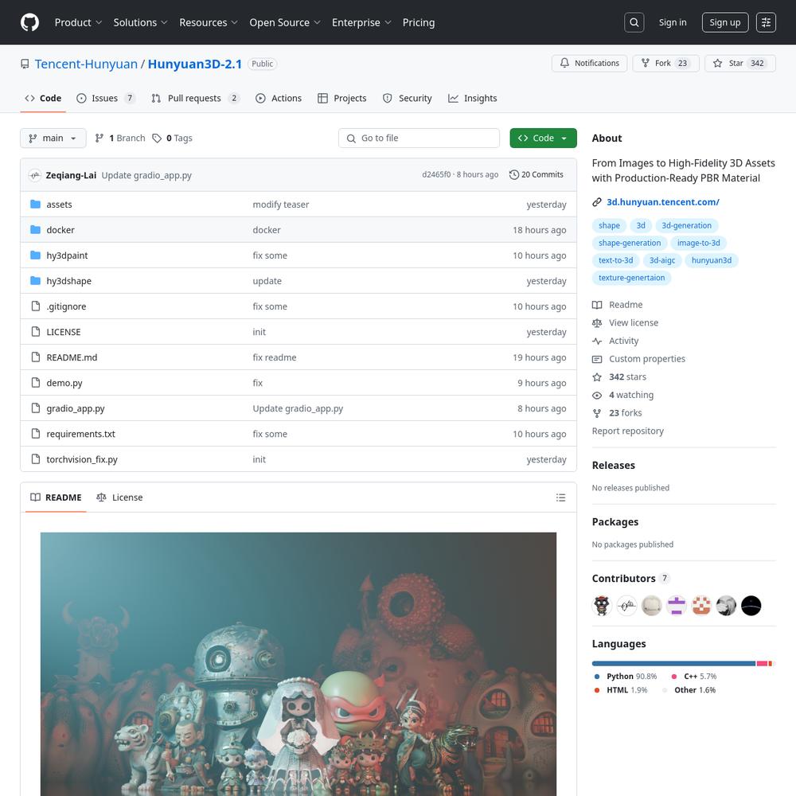Expand the Resources menu
The height and width of the screenshot is (796, 796).
[x=208, y=22]
